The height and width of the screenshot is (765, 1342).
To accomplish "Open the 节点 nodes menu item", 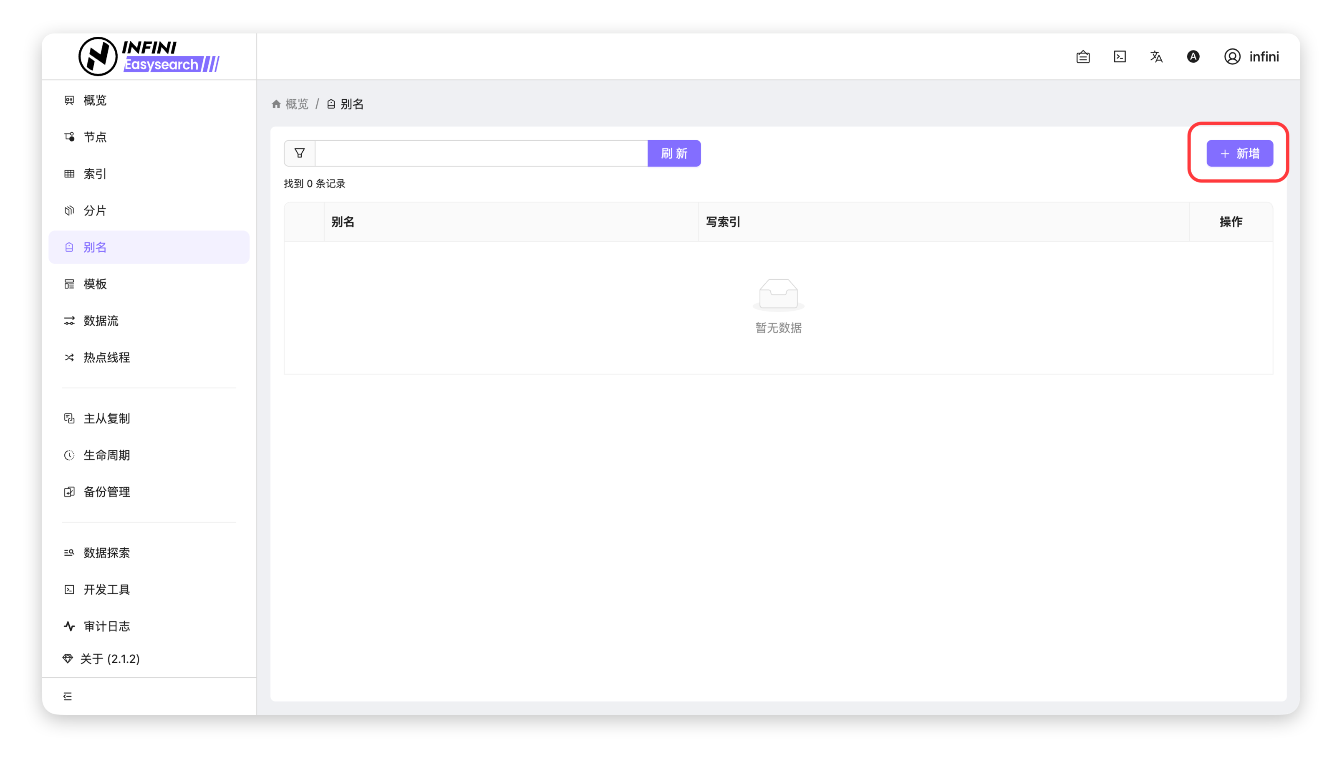I will click(x=95, y=137).
